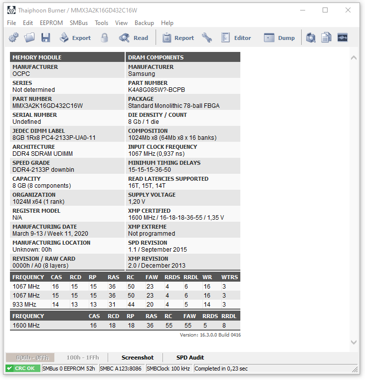Open the EEPROM menu
Screen dimensions: 365x380
click(51, 23)
